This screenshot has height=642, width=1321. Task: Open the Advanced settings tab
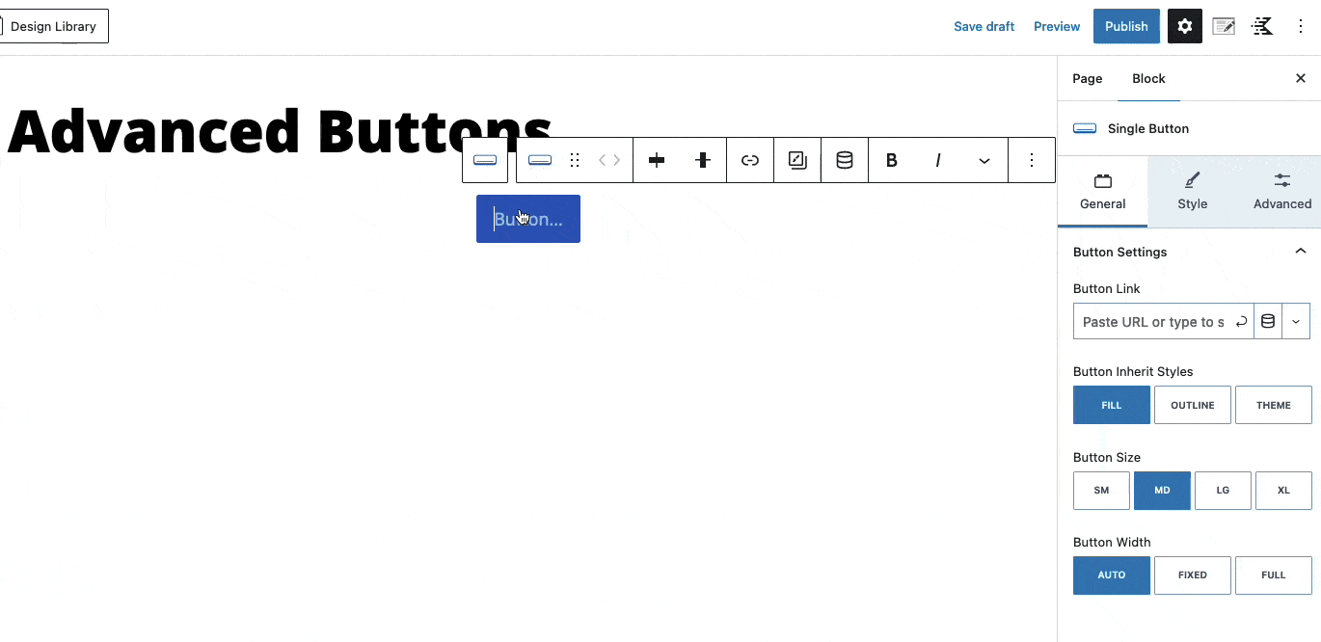(x=1282, y=191)
